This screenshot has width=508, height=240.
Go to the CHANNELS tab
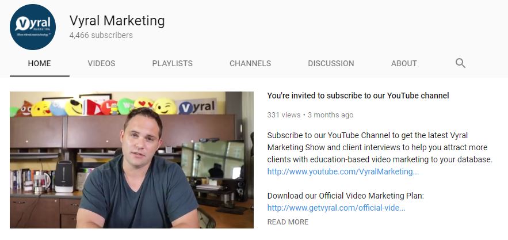click(x=250, y=63)
